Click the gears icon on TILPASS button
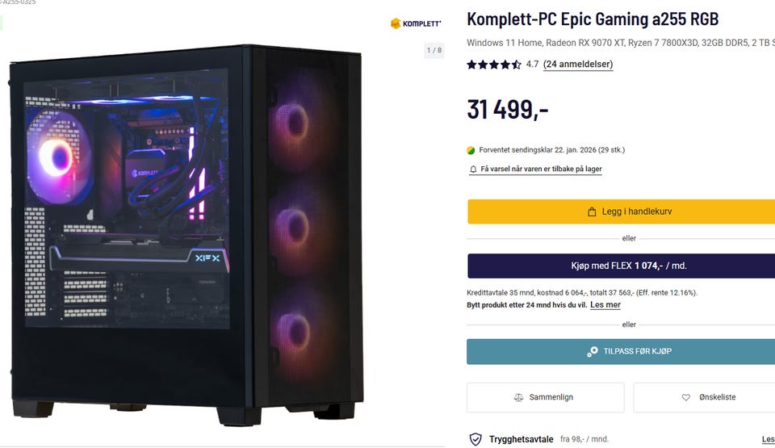This screenshot has height=448, width=775. [x=592, y=352]
